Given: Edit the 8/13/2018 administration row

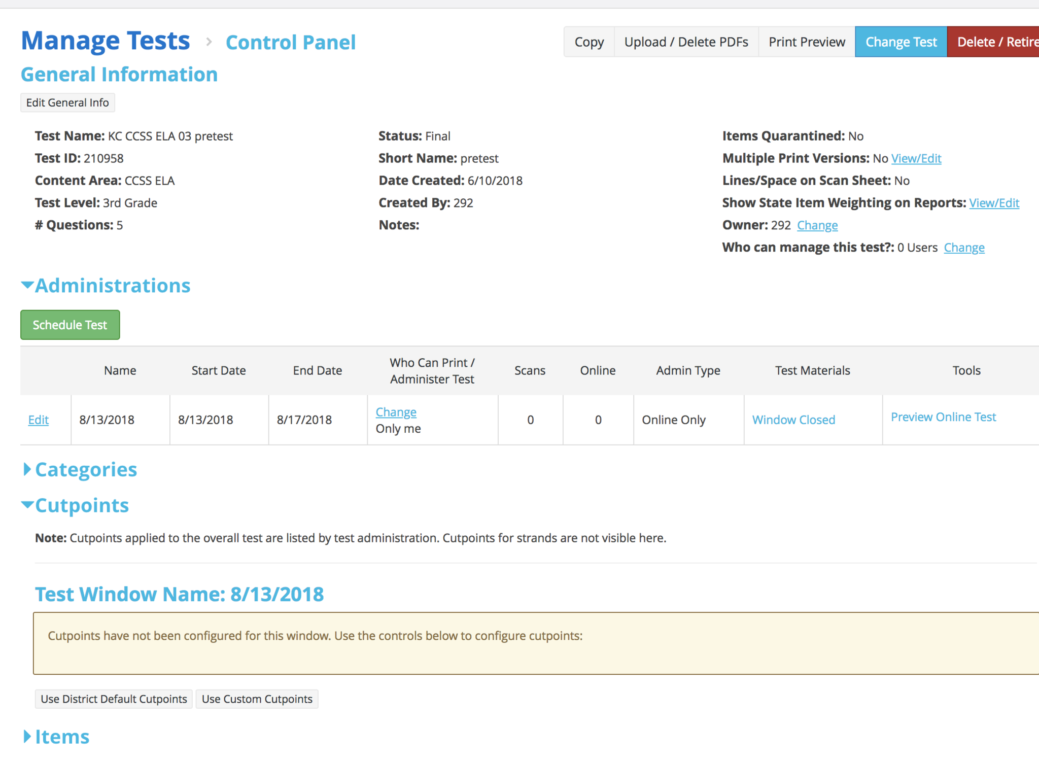Looking at the screenshot, I should 39,420.
